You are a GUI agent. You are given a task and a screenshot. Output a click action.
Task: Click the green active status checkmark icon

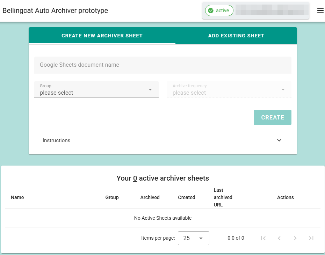(211, 10)
